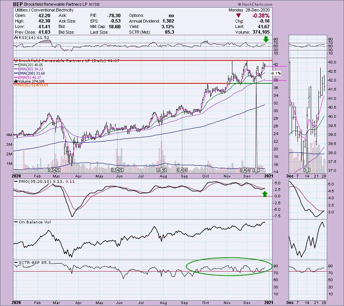This screenshot has height=306, width=344.
Task: Click the Low price value 41.41
Action: (x=44, y=26)
